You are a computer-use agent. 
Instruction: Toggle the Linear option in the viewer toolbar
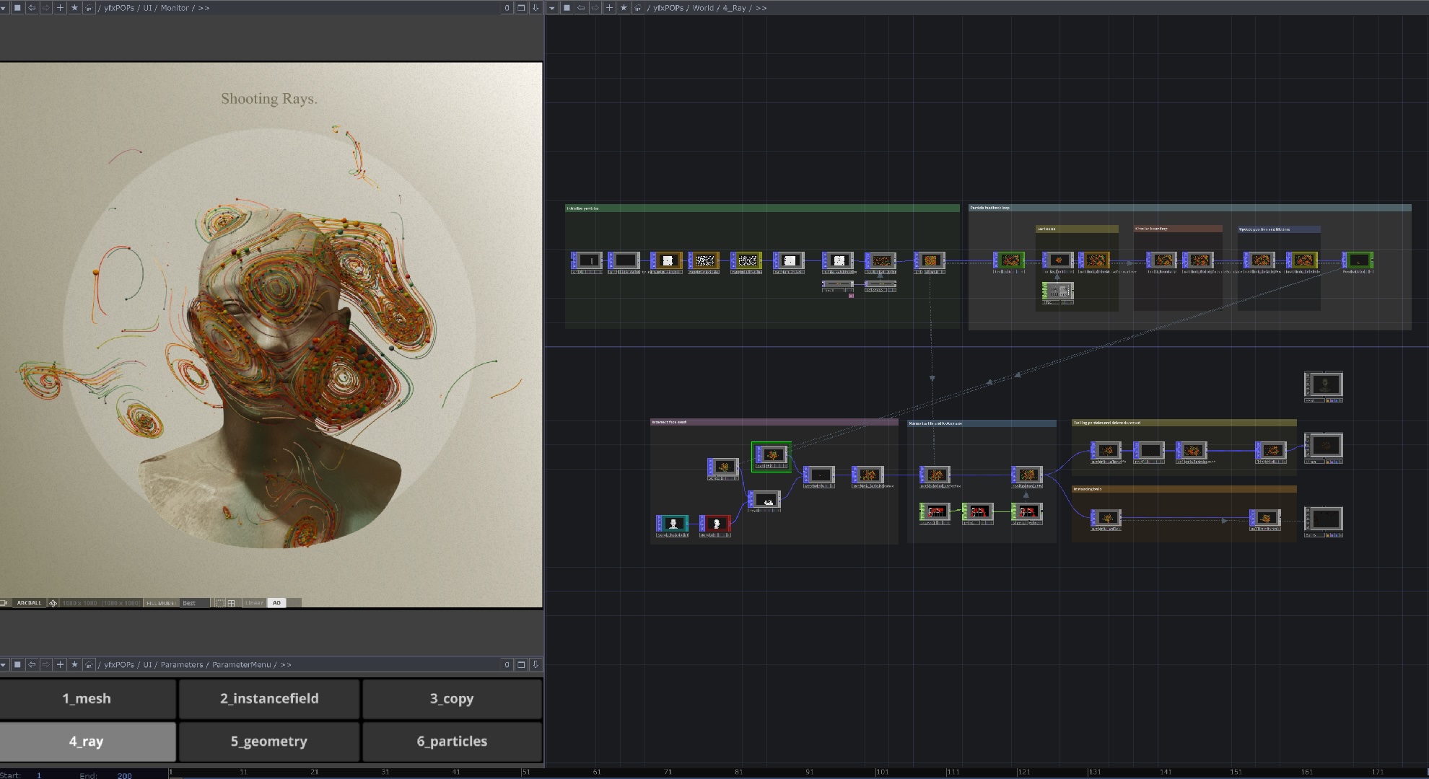[254, 603]
